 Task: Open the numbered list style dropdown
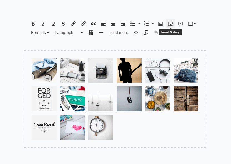(x=152, y=24)
